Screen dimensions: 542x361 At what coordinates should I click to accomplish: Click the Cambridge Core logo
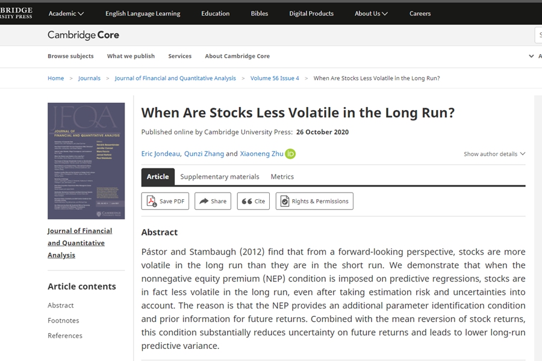tap(83, 35)
